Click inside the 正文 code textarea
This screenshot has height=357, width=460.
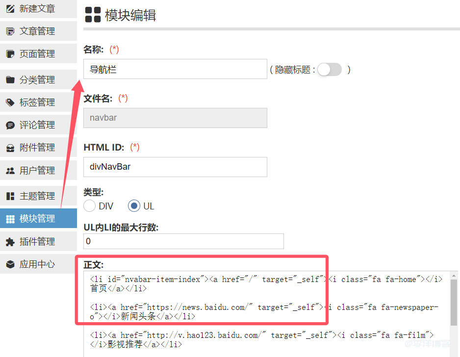coord(265,314)
